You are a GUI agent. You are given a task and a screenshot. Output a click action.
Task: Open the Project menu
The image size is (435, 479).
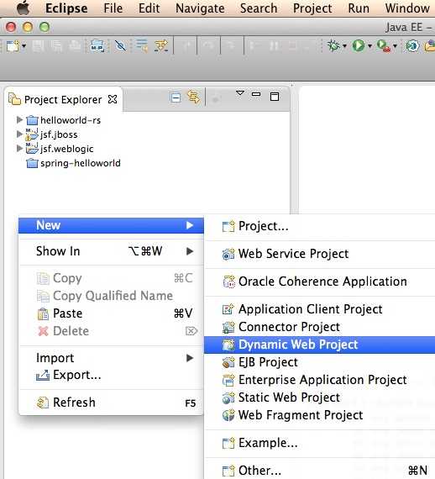(x=312, y=8)
